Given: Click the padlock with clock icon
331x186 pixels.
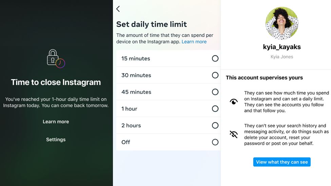Looking at the screenshot, I should coord(56,59).
